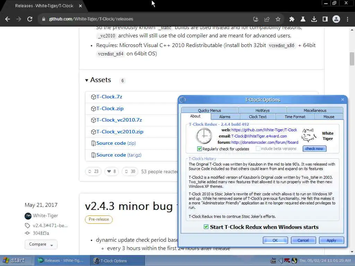This screenshot has width=355, height=266.
Task: Open the browser downloads icon
Action: pos(314,19)
